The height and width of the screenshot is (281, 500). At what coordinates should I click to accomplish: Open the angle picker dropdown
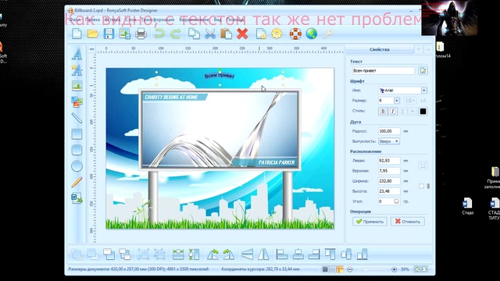pos(396,201)
